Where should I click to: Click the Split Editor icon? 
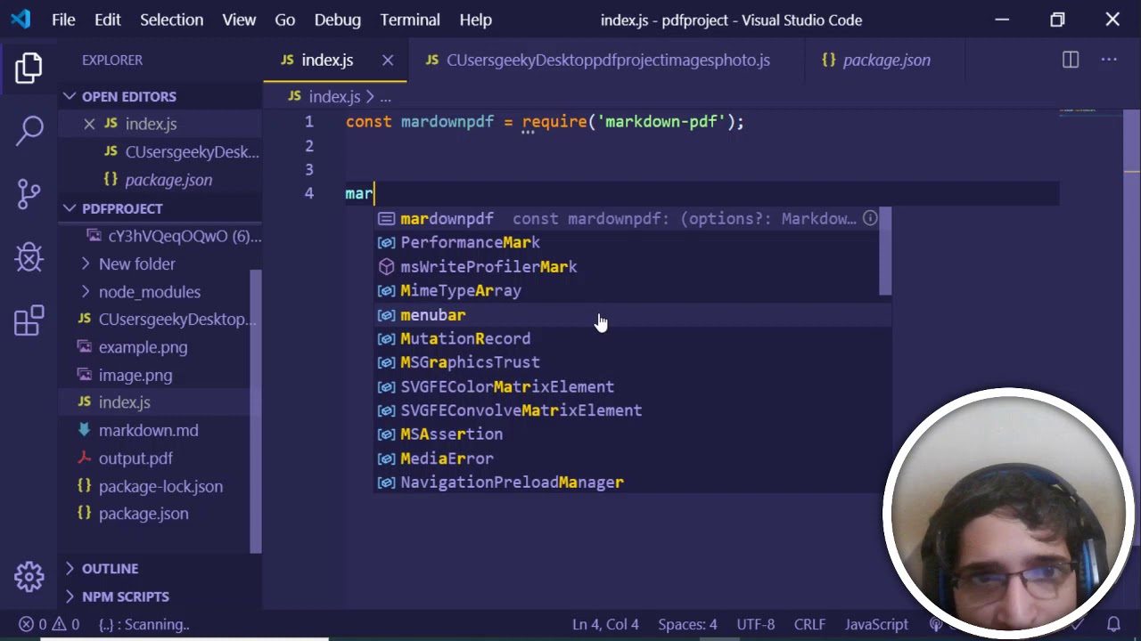(1071, 60)
